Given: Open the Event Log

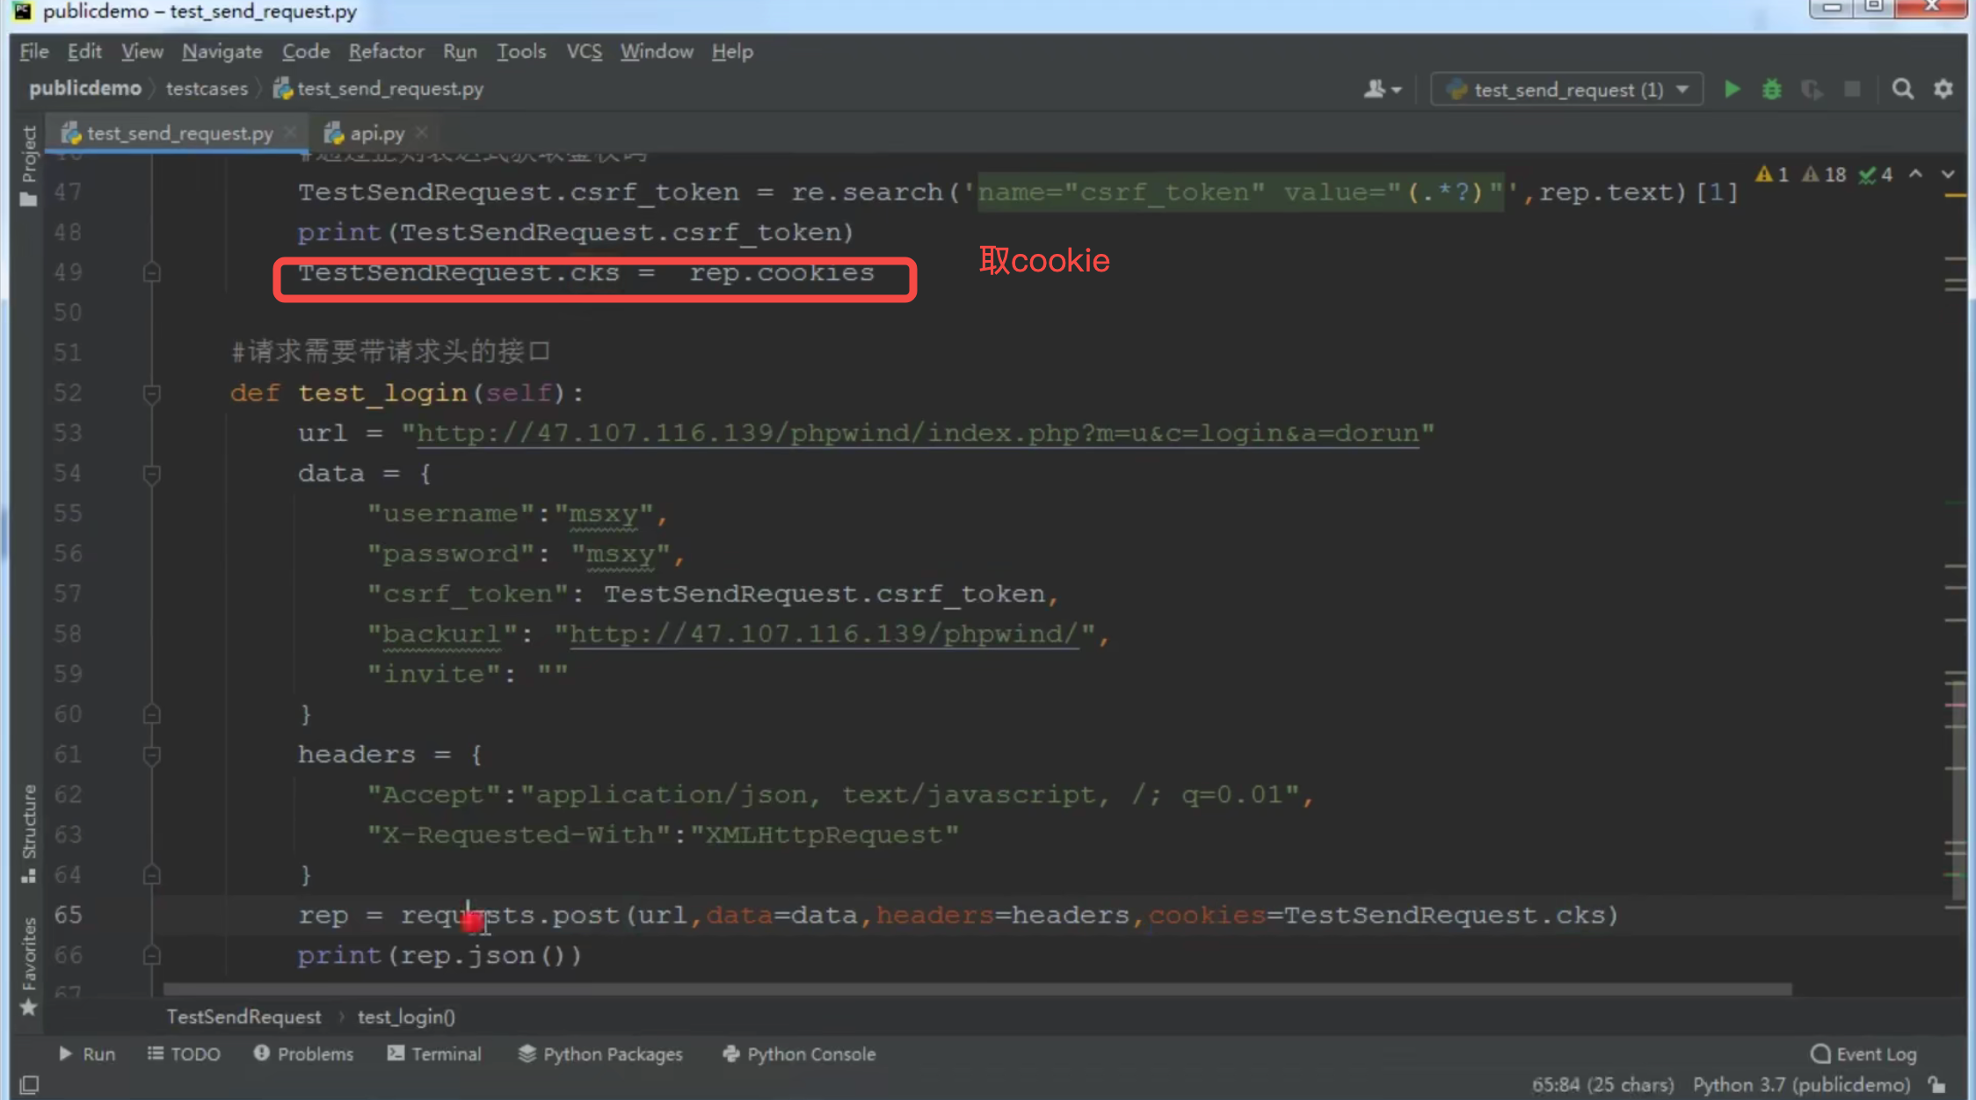Looking at the screenshot, I should 1863,1053.
